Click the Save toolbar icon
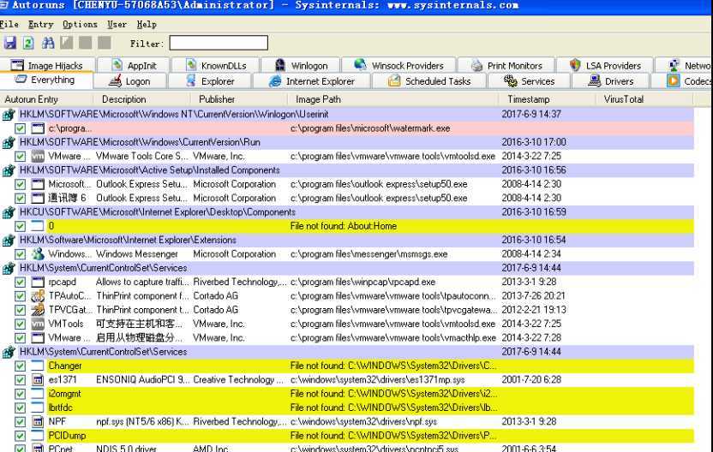 [x=10, y=43]
